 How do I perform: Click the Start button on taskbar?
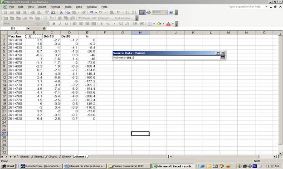pos(8,166)
